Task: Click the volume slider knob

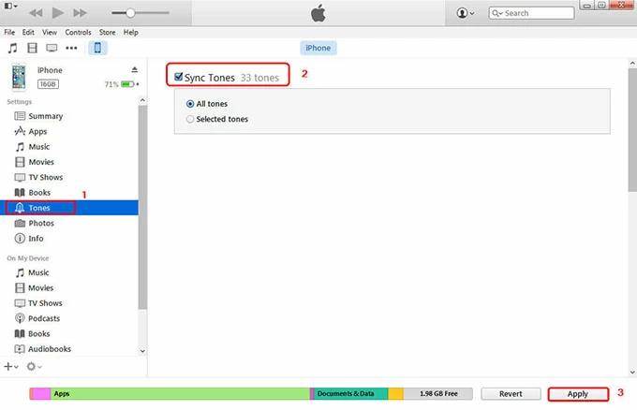Action: click(x=130, y=13)
